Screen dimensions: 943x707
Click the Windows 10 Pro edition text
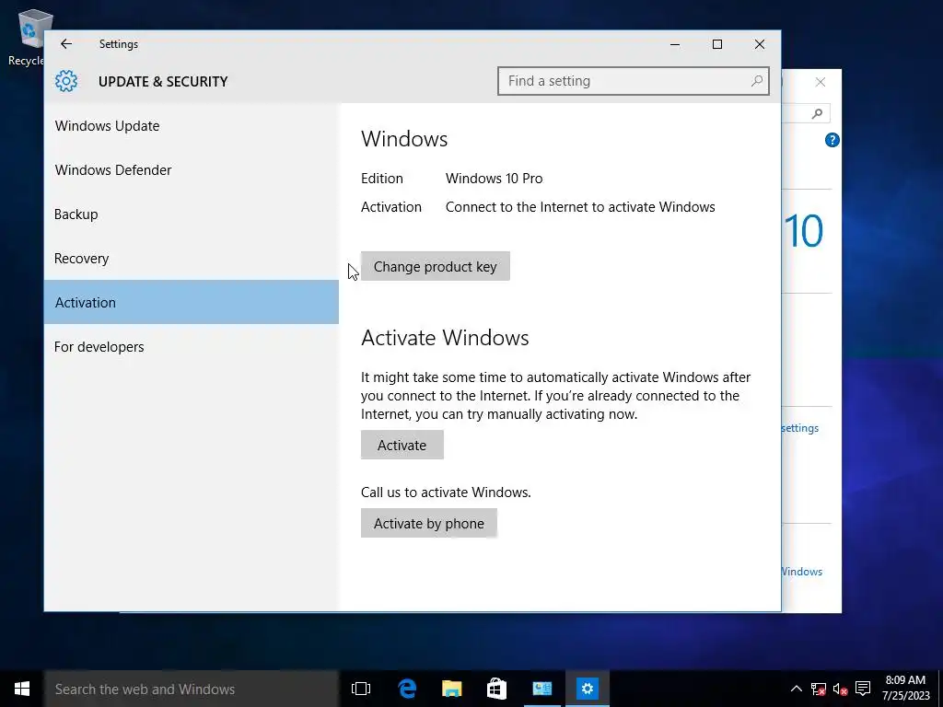point(495,179)
